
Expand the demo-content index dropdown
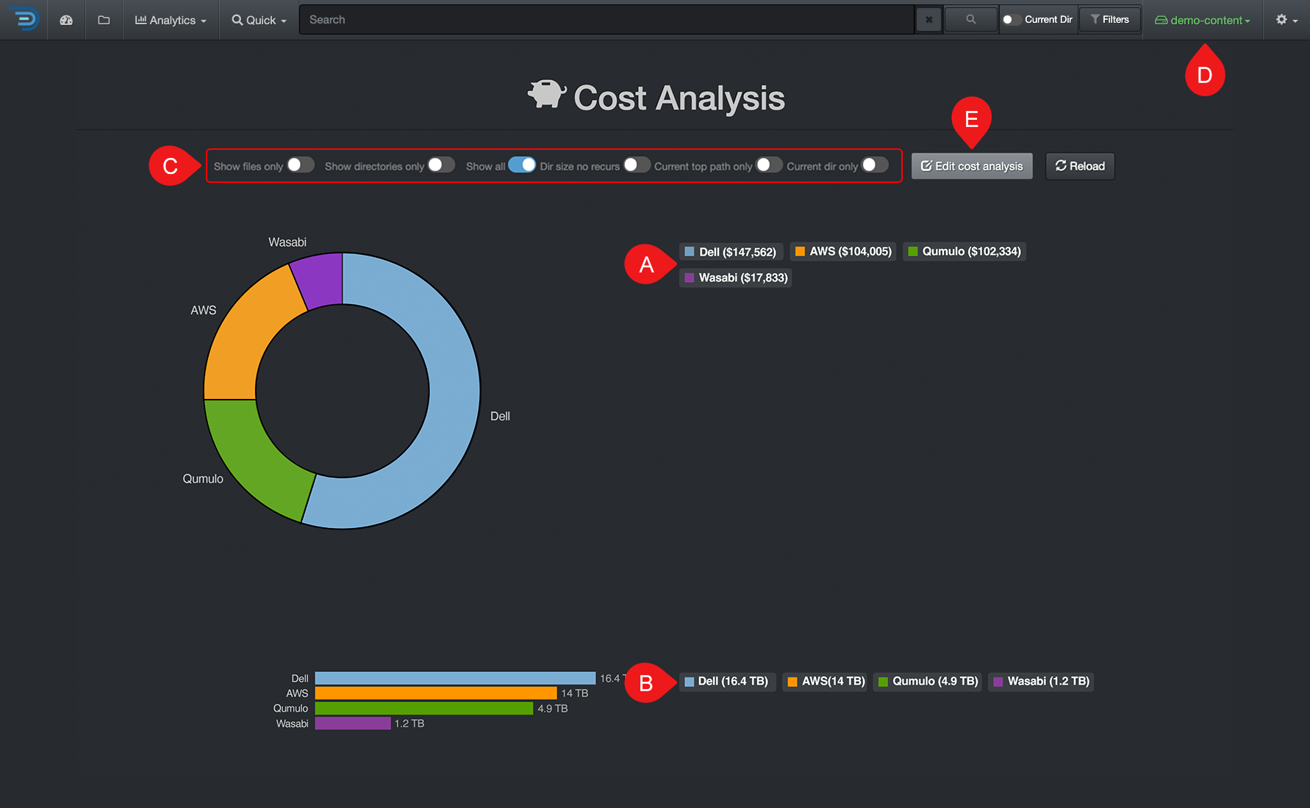coord(1203,20)
